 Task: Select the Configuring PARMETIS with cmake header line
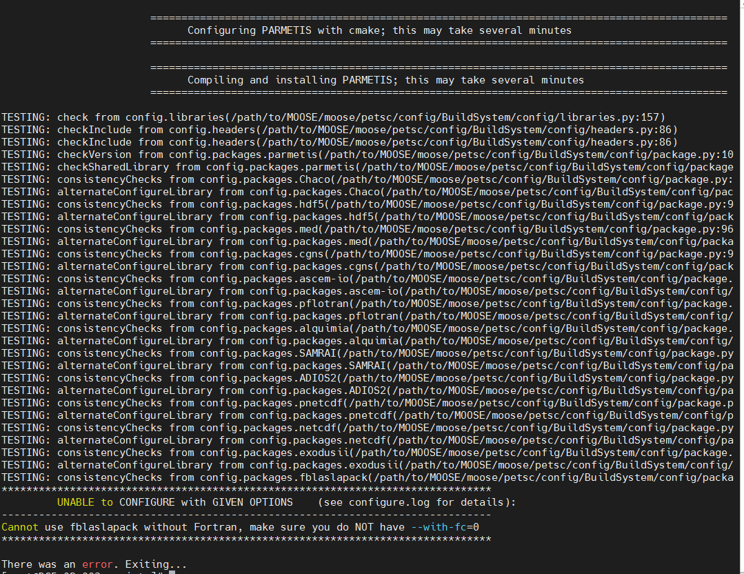click(379, 30)
